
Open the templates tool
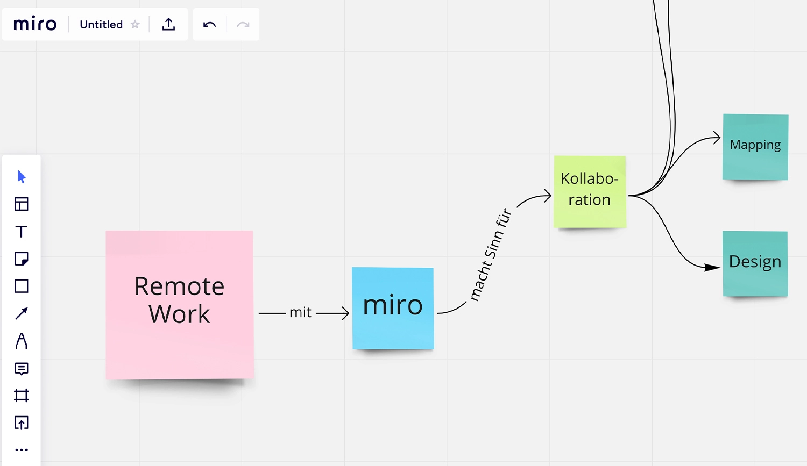22,204
